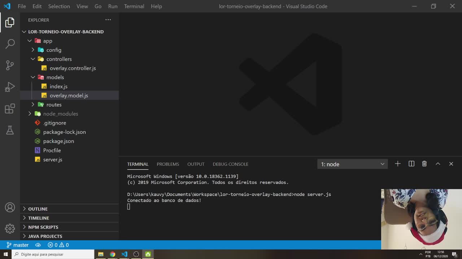The height and width of the screenshot is (259, 462).
Task: Select the TERMINAL tab
Action: (138, 164)
